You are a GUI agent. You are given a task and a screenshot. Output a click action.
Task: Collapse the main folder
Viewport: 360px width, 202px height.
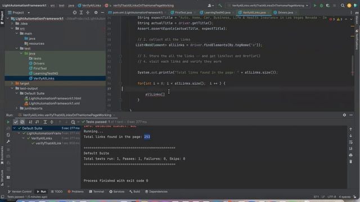tap(17, 34)
